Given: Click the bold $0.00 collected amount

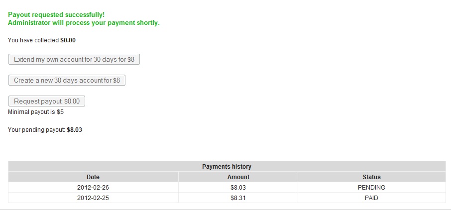Looking at the screenshot, I should click(68, 40).
